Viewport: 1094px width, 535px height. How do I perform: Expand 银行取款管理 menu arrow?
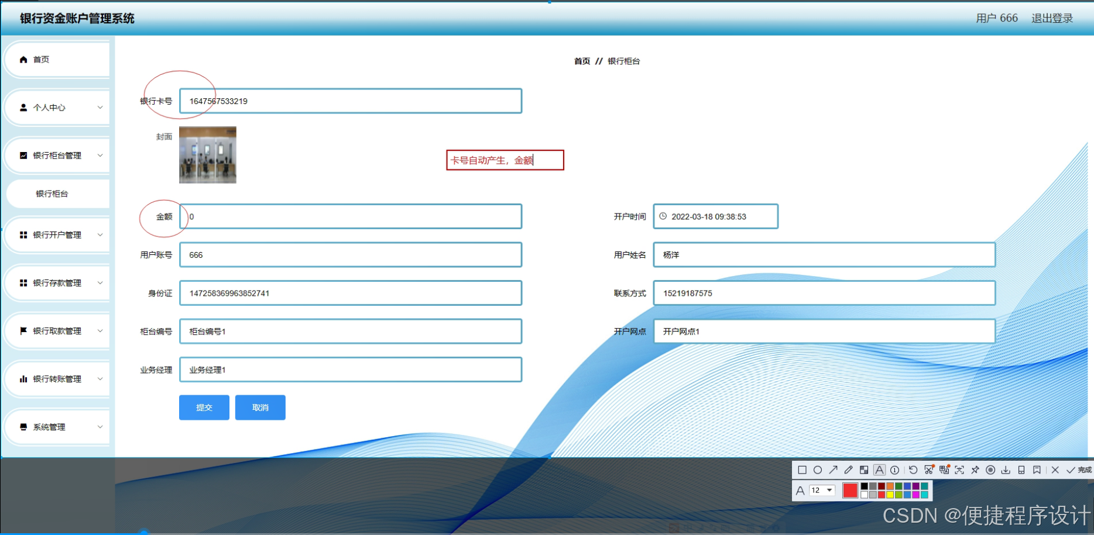click(x=100, y=330)
